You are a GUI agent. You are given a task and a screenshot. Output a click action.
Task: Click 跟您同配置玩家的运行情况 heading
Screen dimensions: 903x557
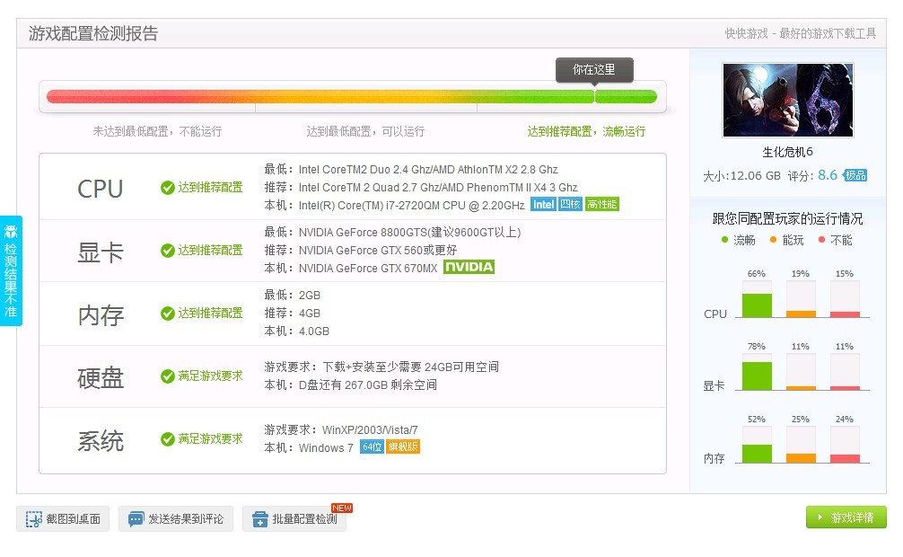[788, 218]
